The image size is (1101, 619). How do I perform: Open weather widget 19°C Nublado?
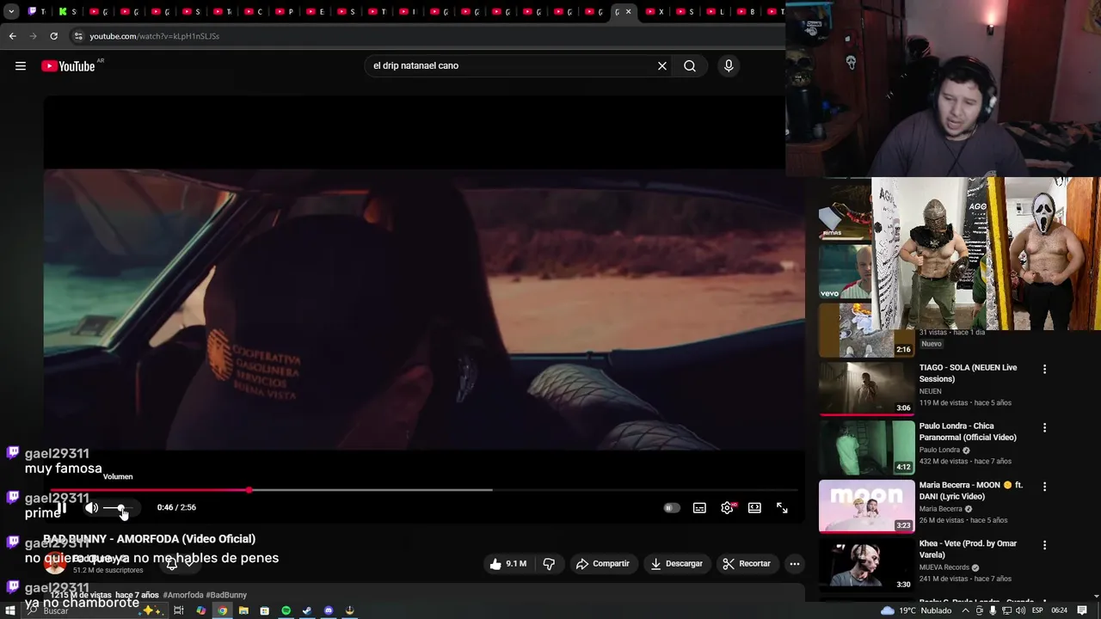pyautogui.click(x=916, y=610)
